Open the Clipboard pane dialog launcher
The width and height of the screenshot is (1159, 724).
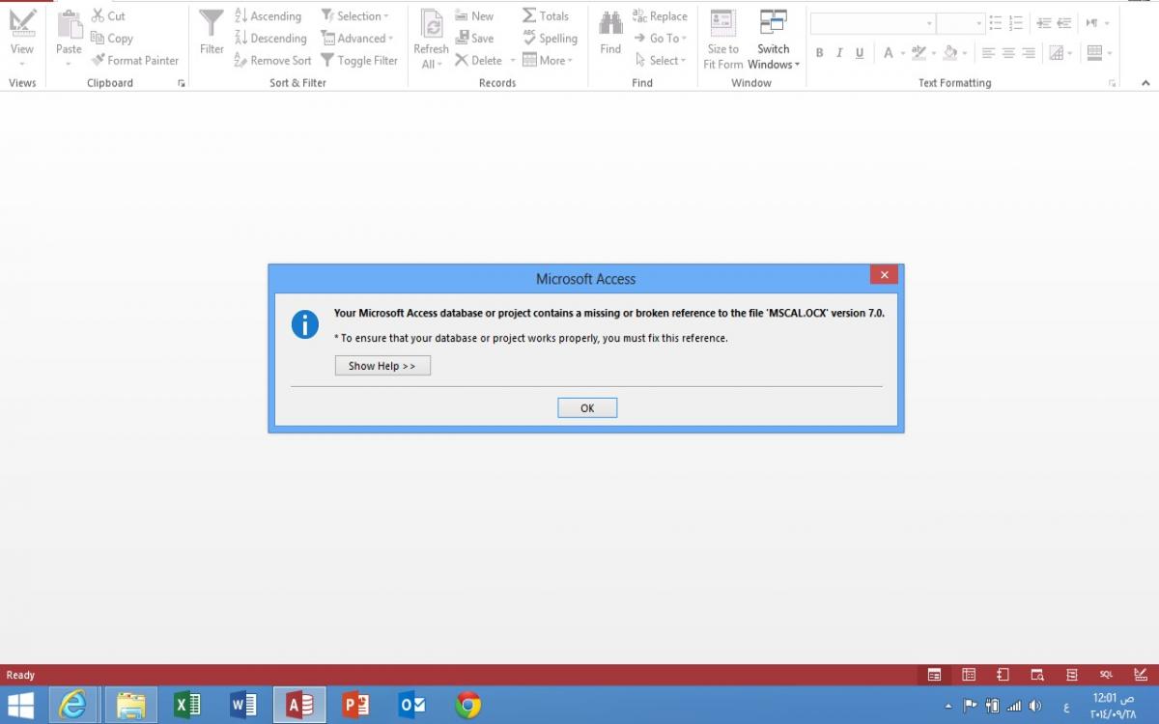click(181, 84)
